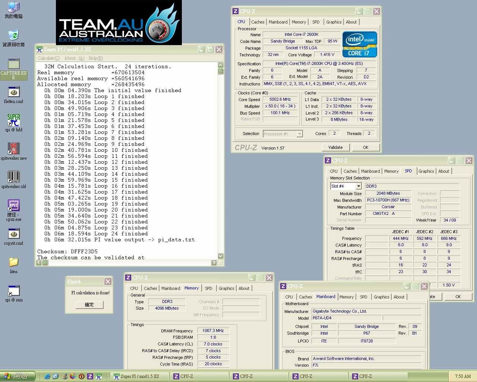Open the liten folder icon
This screenshot has width=477, height=382.
click(14, 262)
